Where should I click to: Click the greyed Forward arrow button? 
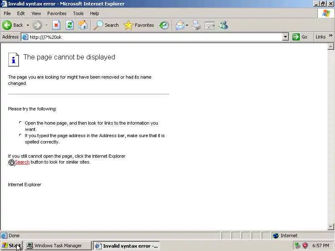pyautogui.click(x=37, y=25)
